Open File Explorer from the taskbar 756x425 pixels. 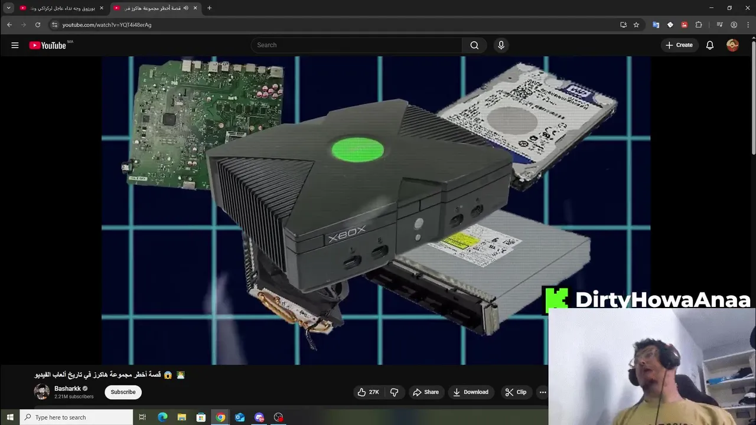(182, 417)
